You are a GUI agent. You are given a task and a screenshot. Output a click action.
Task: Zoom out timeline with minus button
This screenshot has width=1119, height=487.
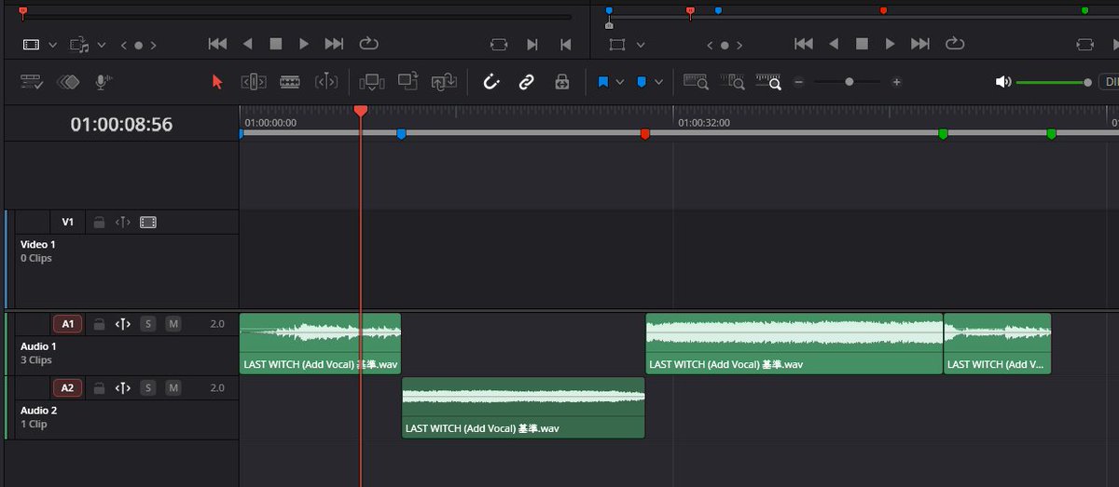(x=799, y=82)
